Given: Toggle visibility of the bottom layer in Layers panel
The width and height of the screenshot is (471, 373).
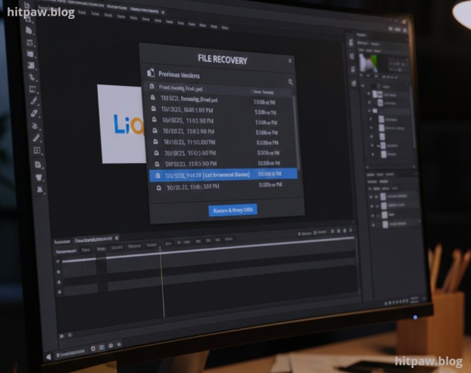Looking at the screenshot, I should pyautogui.click(x=372, y=223).
